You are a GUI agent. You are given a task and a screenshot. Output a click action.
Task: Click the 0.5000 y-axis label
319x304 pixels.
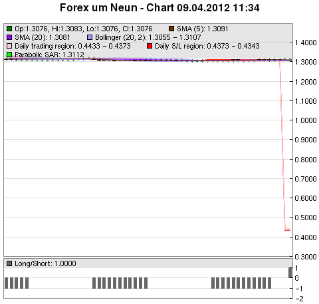point(306,218)
